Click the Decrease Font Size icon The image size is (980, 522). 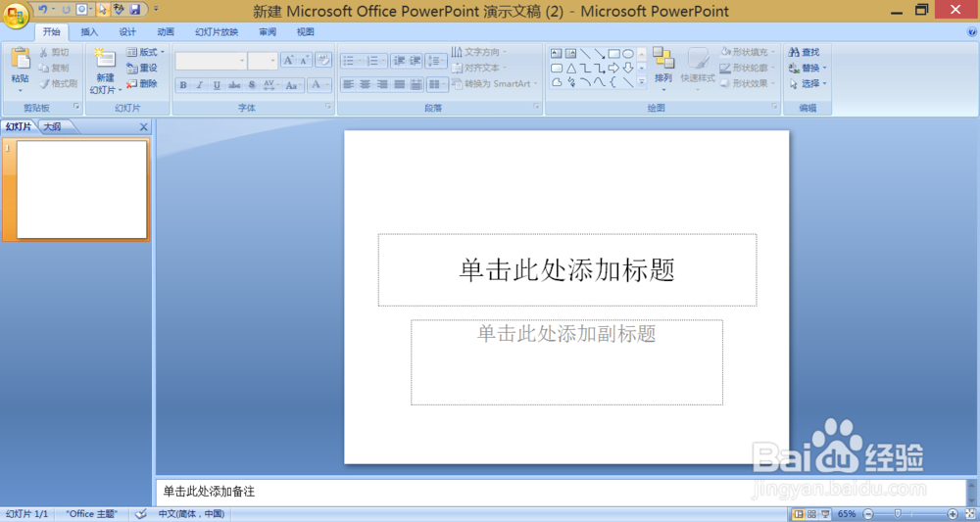tap(305, 60)
